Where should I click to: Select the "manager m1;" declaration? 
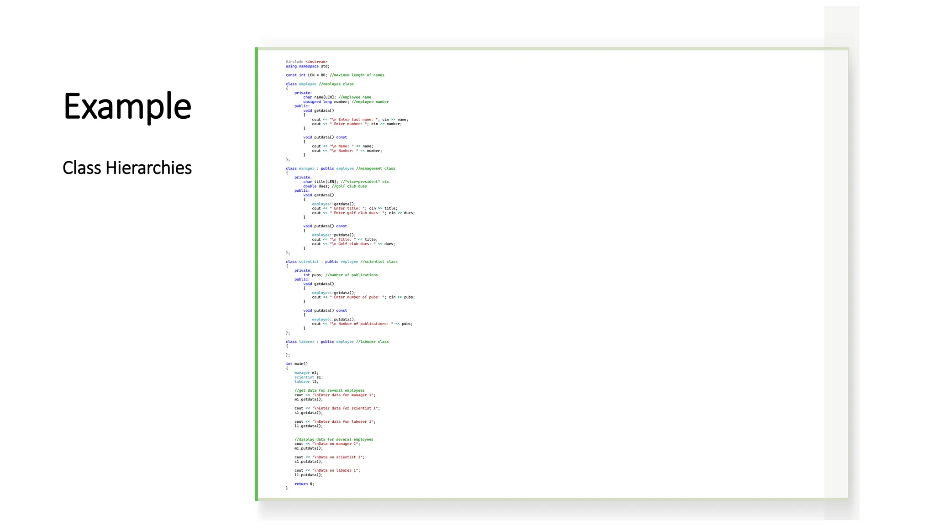pos(306,373)
